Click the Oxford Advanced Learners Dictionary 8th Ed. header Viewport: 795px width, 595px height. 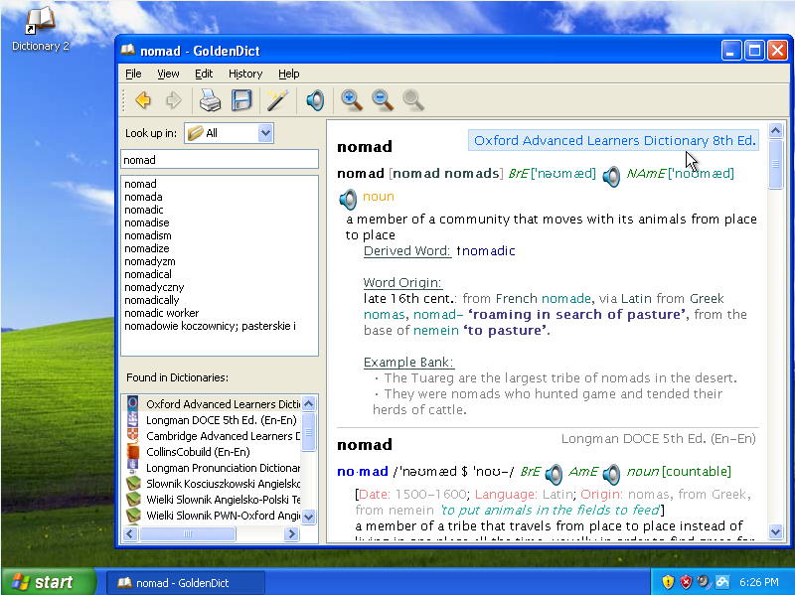(x=614, y=140)
